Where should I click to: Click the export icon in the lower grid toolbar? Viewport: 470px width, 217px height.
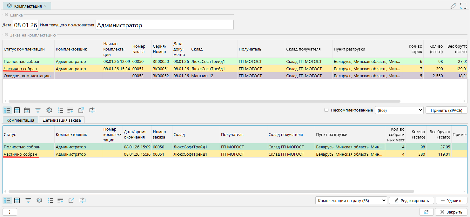[71, 200]
